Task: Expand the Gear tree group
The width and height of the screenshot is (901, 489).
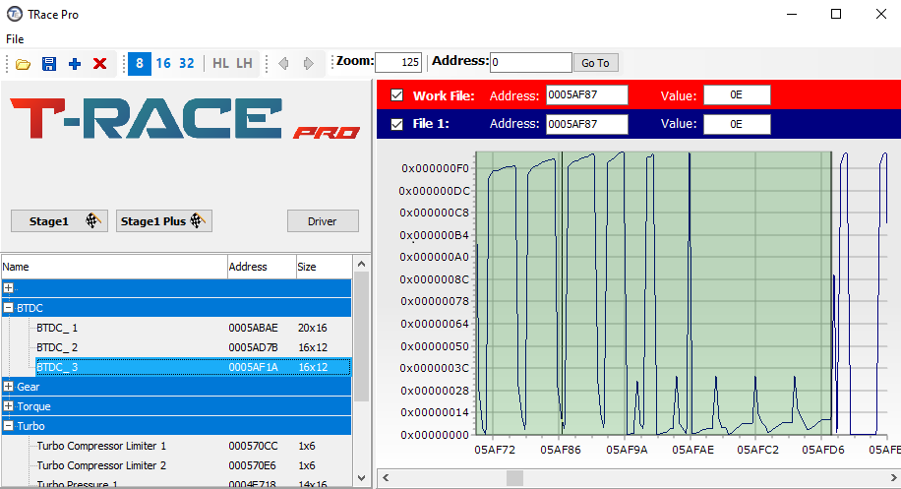Action: pos(9,387)
